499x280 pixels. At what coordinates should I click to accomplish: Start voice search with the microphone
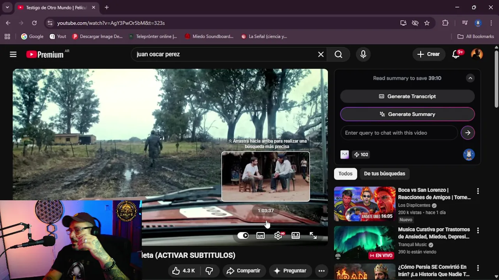363,54
